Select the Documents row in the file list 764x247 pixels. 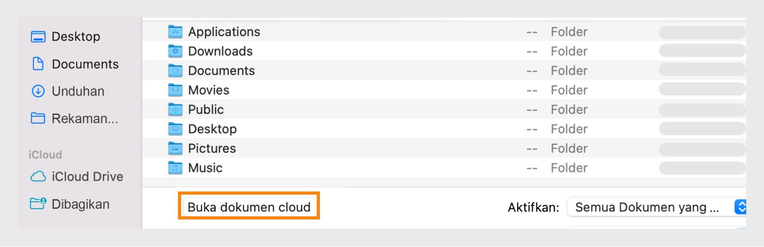(x=221, y=70)
